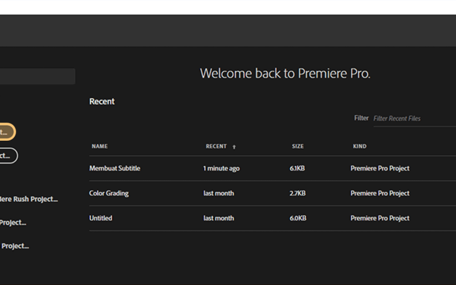Sort by the KIND column header
The width and height of the screenshot is (456, 285).
(360, 146)
